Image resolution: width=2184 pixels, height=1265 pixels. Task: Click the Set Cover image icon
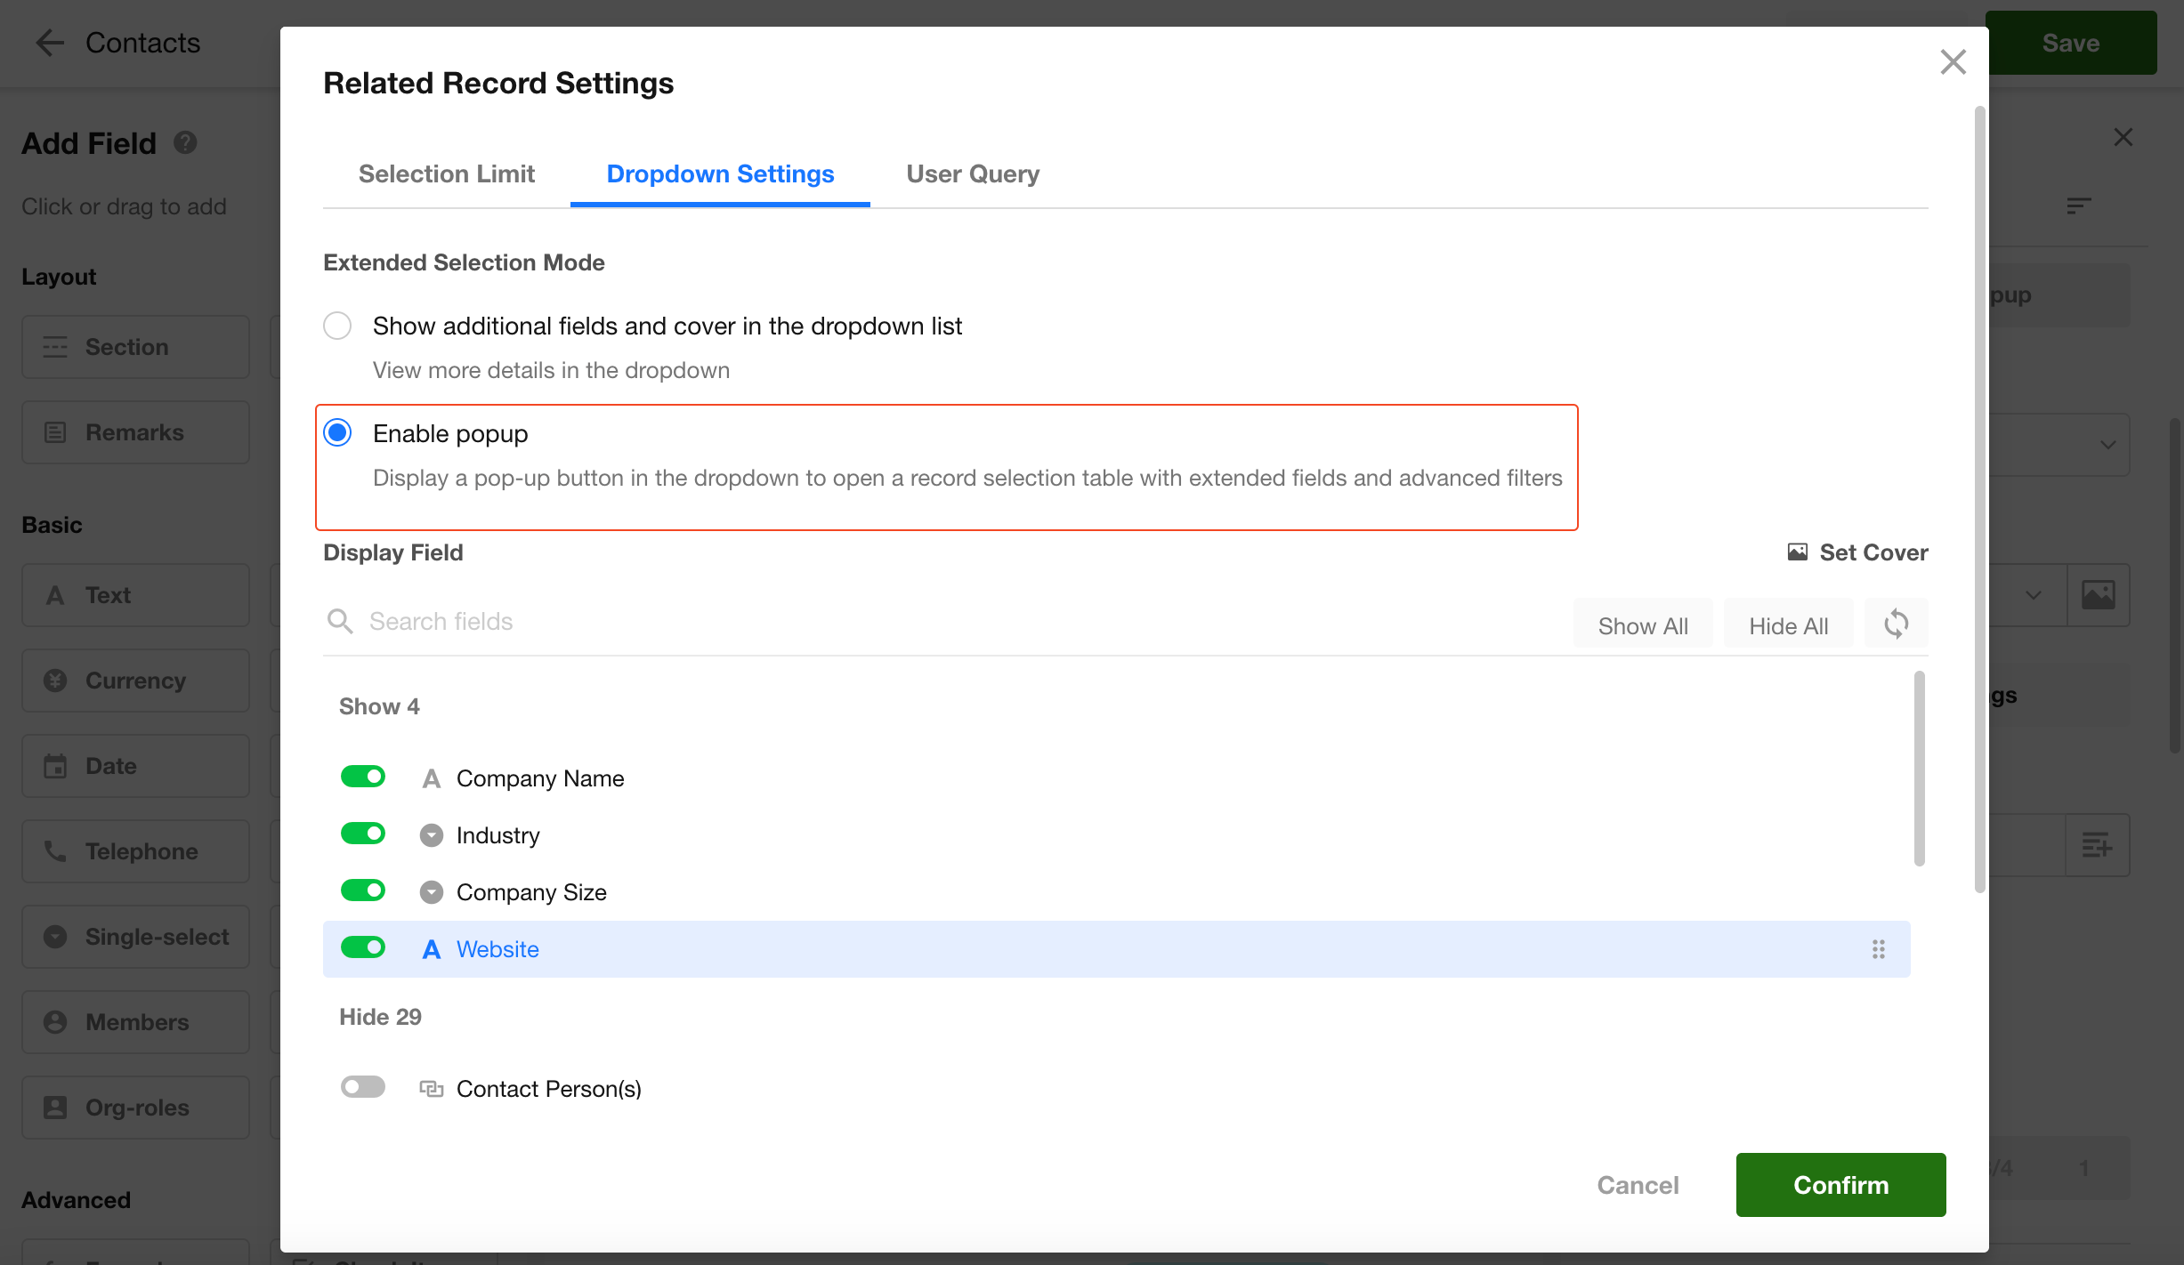pyautogui.click(x=1798, y=552)
